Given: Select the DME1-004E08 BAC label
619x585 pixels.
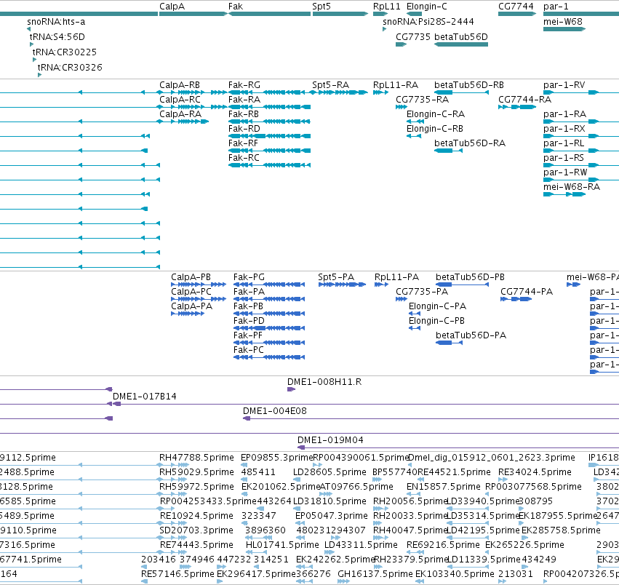Looking at the screenshot, I should pyautogui.click(x=275, y=412).
